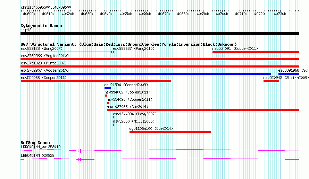Click the 40670k ruler tick label

pyautogui.click(x=164, y=14)
